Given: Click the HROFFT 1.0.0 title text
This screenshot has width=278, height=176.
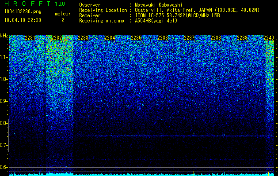Looking at the screenshot, I should 34,4.
